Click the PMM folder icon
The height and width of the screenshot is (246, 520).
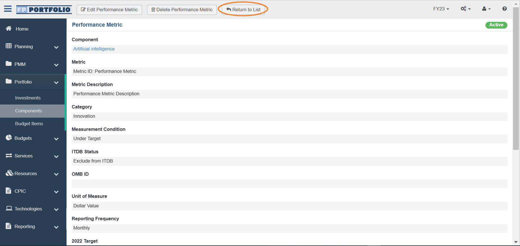(x=9, y=64)
